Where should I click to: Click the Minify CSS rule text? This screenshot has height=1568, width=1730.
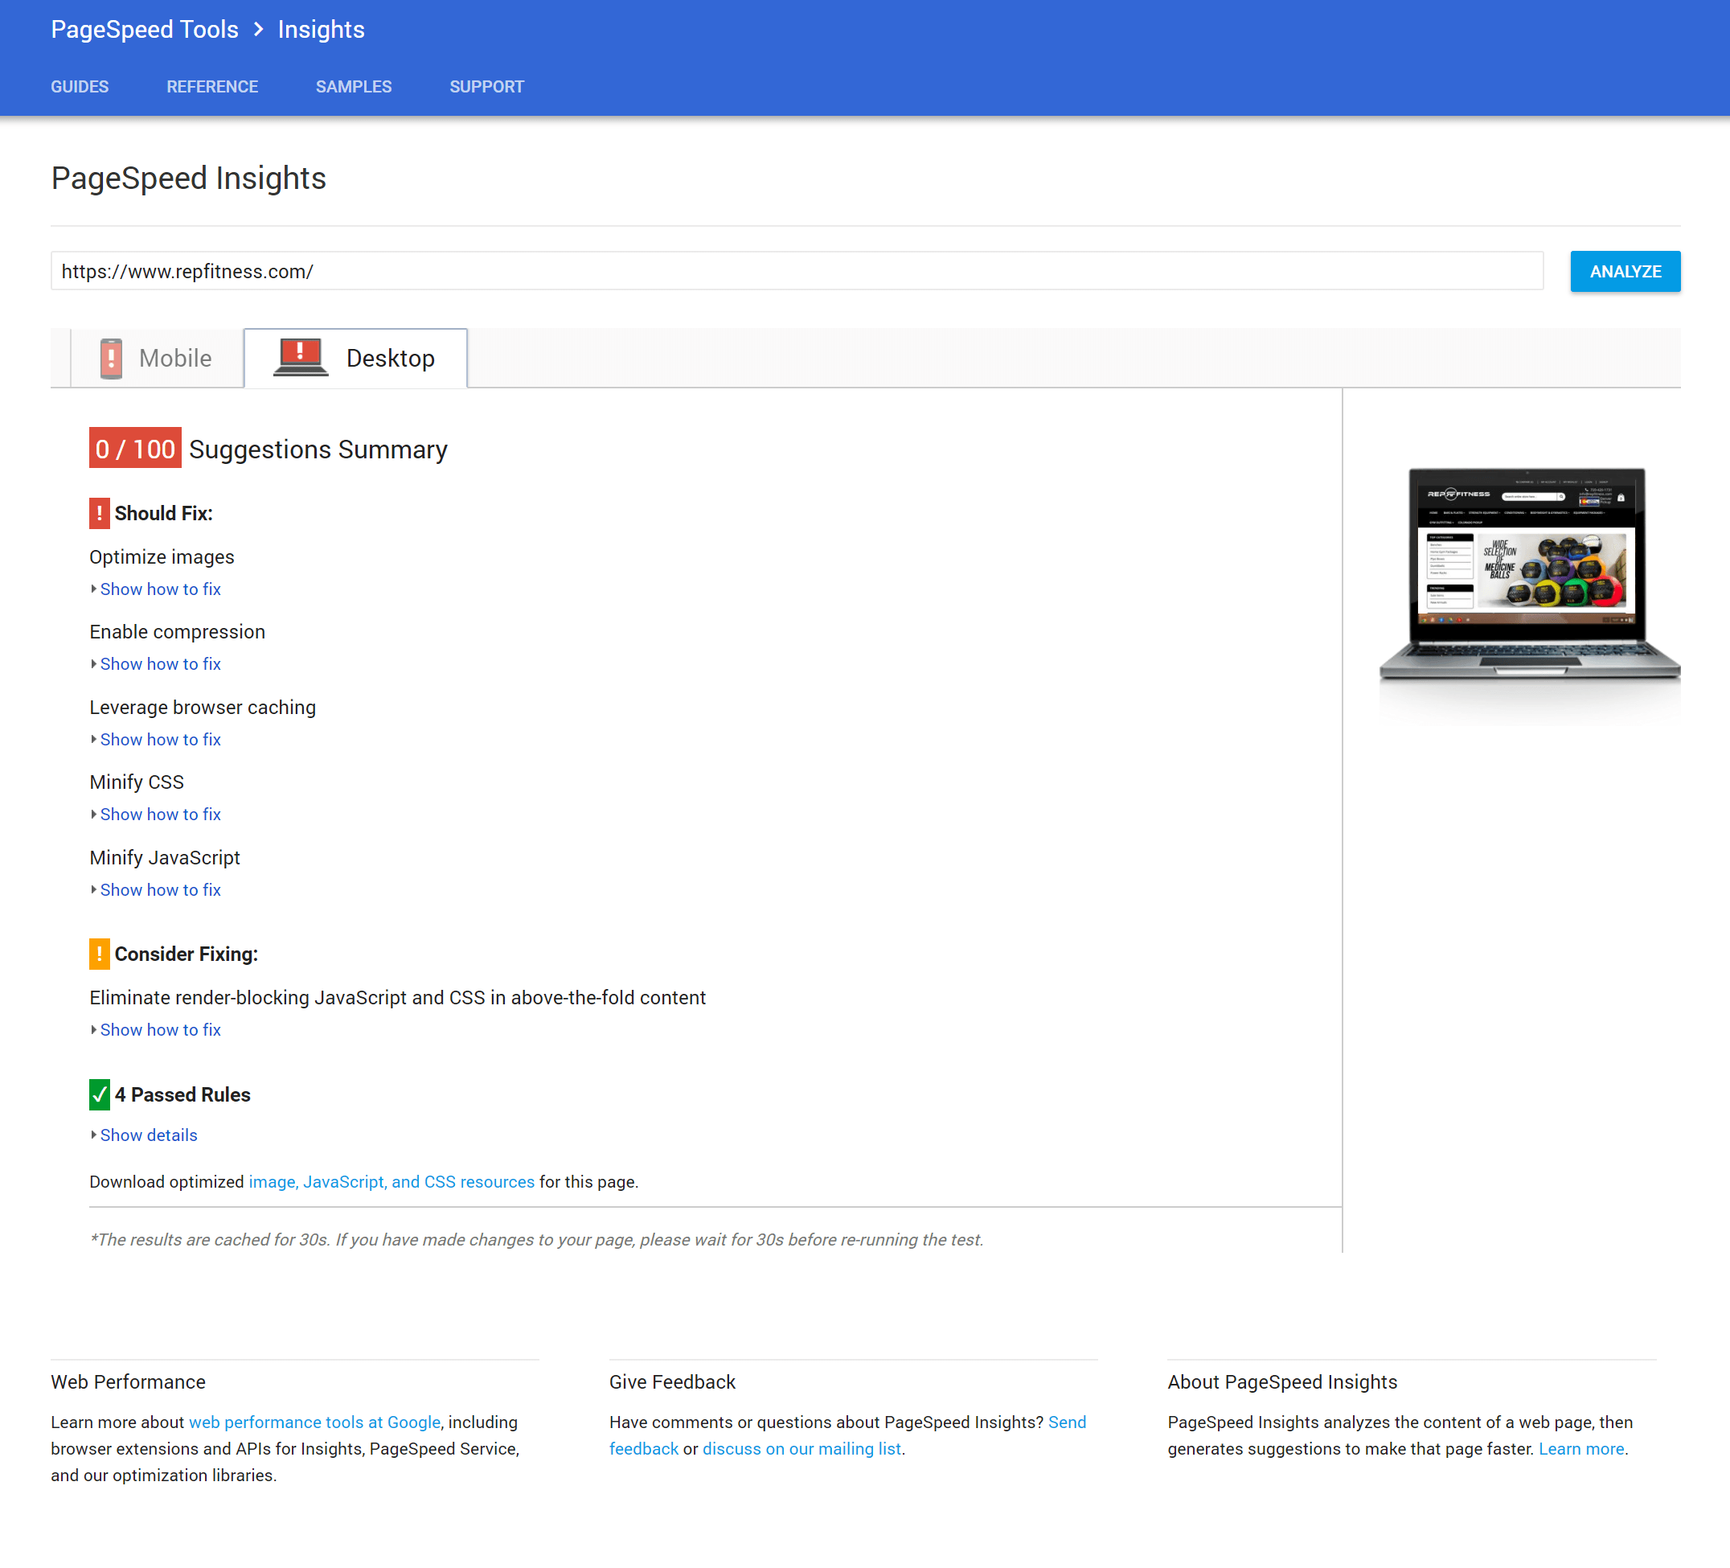(137, 782)
